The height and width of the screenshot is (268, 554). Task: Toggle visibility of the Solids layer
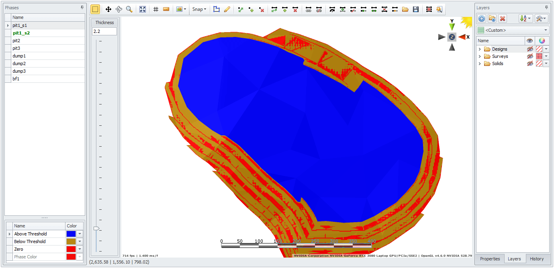530,63
